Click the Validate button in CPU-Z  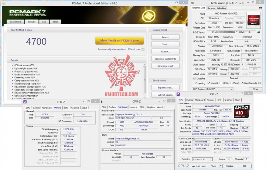click(230, 166)
